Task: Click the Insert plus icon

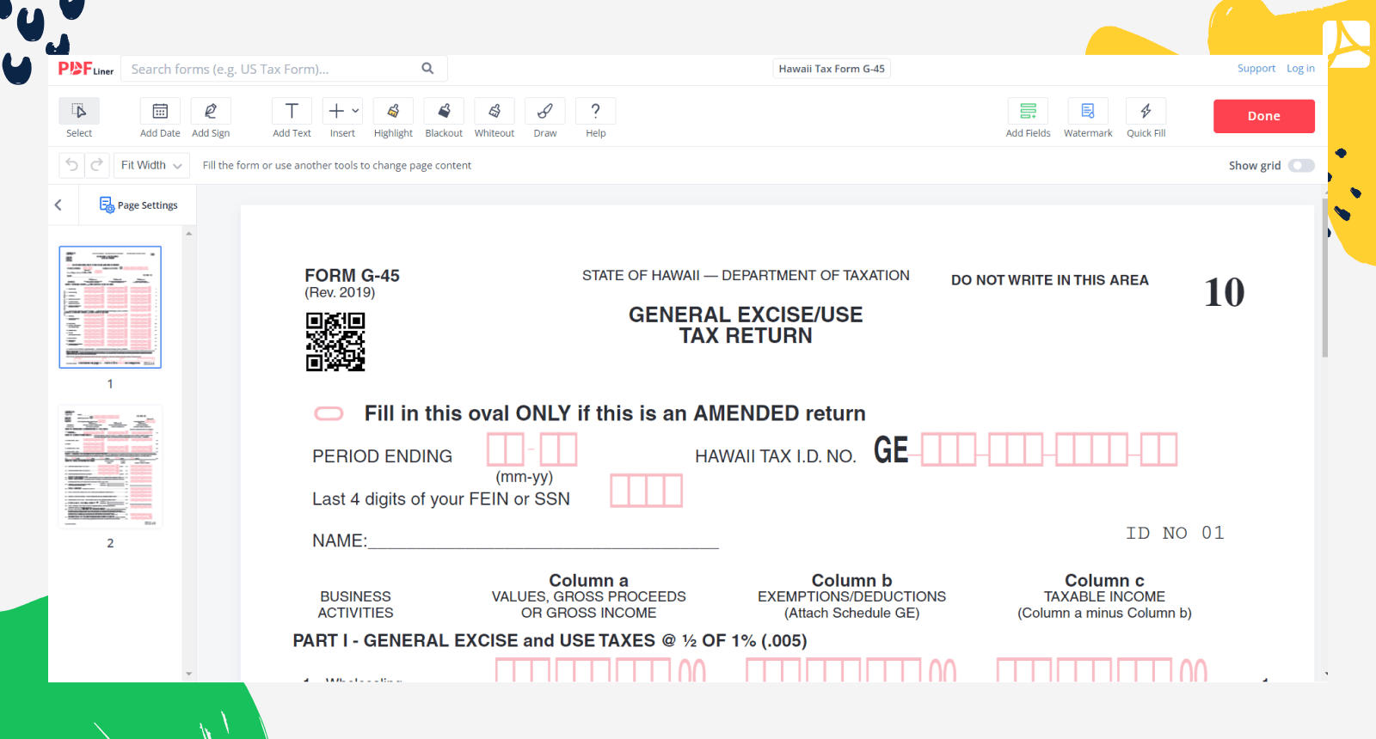Action: (x=336, y=111)
